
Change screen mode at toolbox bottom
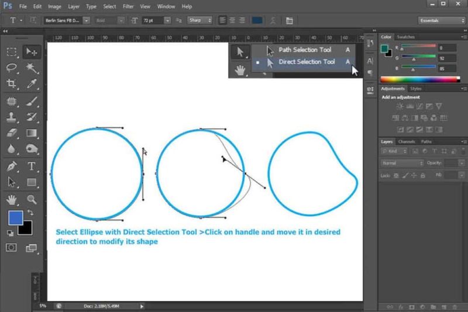tap(32, 248)
